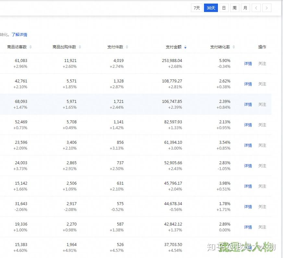Screen dimensions: 283x258
Task: Open 详情 for the 108,779.27 row
Action: click(x=248, y=84)
